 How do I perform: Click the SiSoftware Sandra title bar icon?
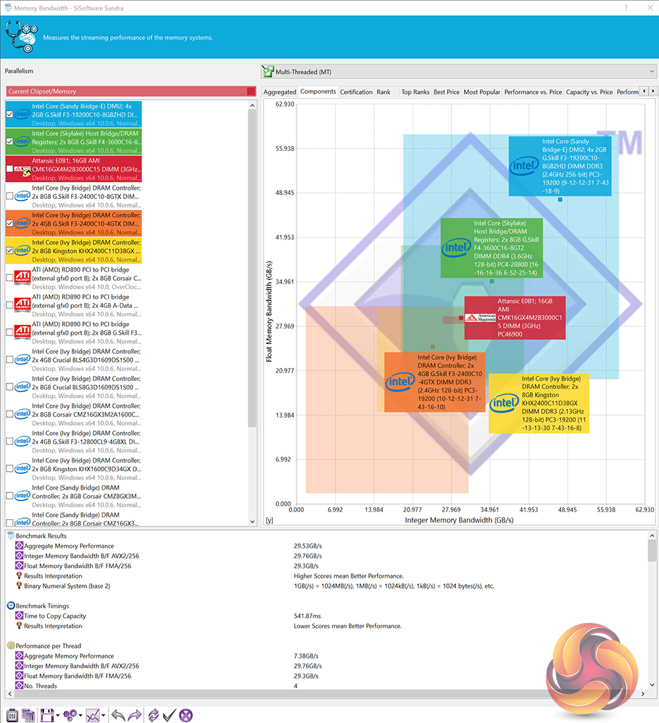coord(8,8)
